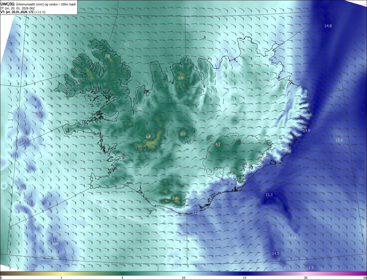This screenshot has height=280, width=367.
Task: Click the 7.4 value label in the northeast
Action: pyautogui.click(x=257, y=80)
